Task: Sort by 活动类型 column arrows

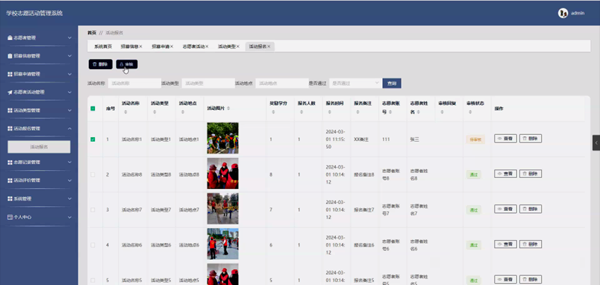Action: (155, 112)
